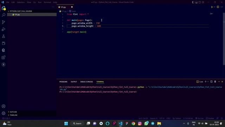Open the Edit menu
This screenshot has width=225, height=127.
(x=13, y=2)
